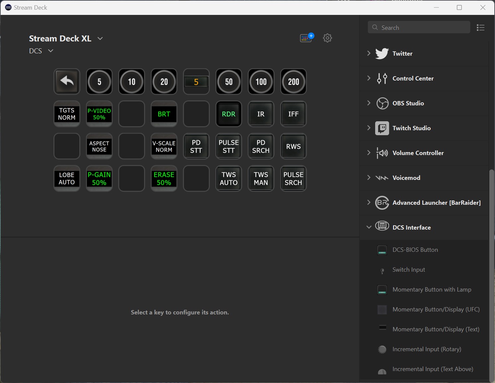The image size is (495, 383).
Task: Select the 200 range key
Action: (x=293, y=82)
